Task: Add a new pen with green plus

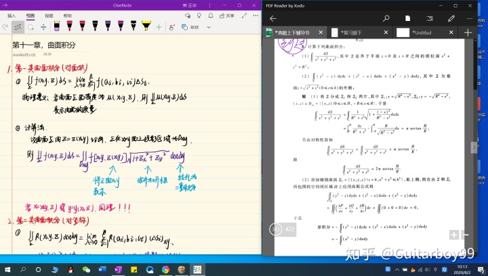Action: pos(159,27)
